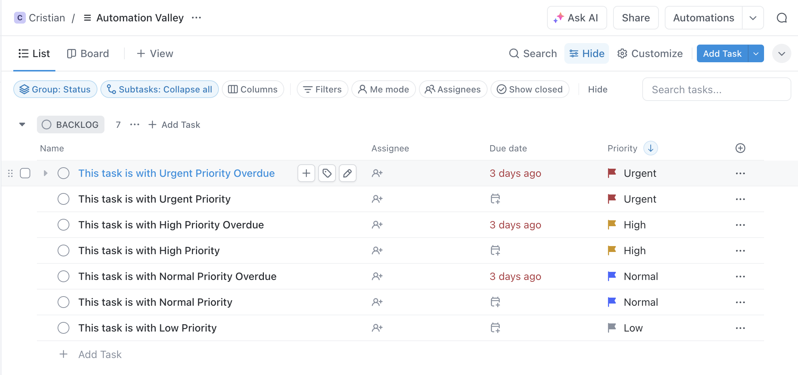Image resolution: width=798 pixels, height=375 pixels.
Task: Expand subtasks of the Urgent Overdue task
Action: point(45,173)
